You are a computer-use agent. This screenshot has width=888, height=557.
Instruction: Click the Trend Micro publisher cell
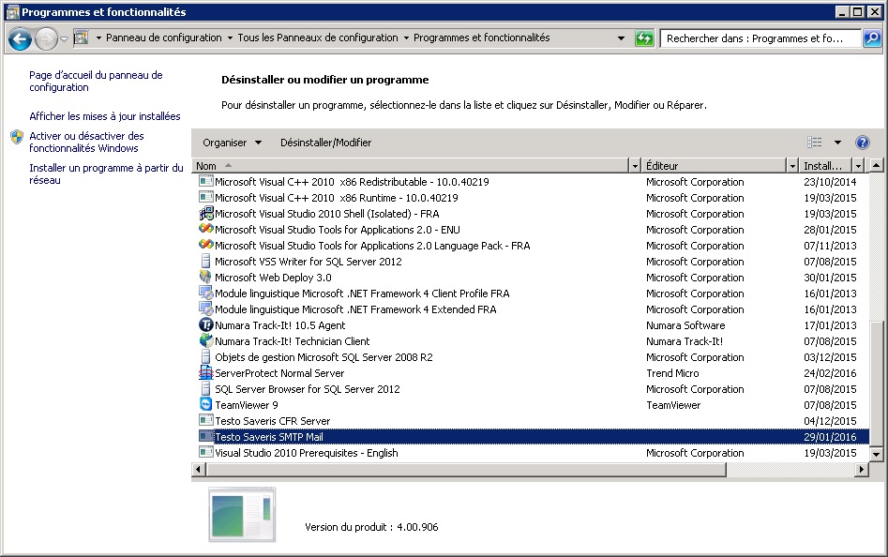pos(672,373)
